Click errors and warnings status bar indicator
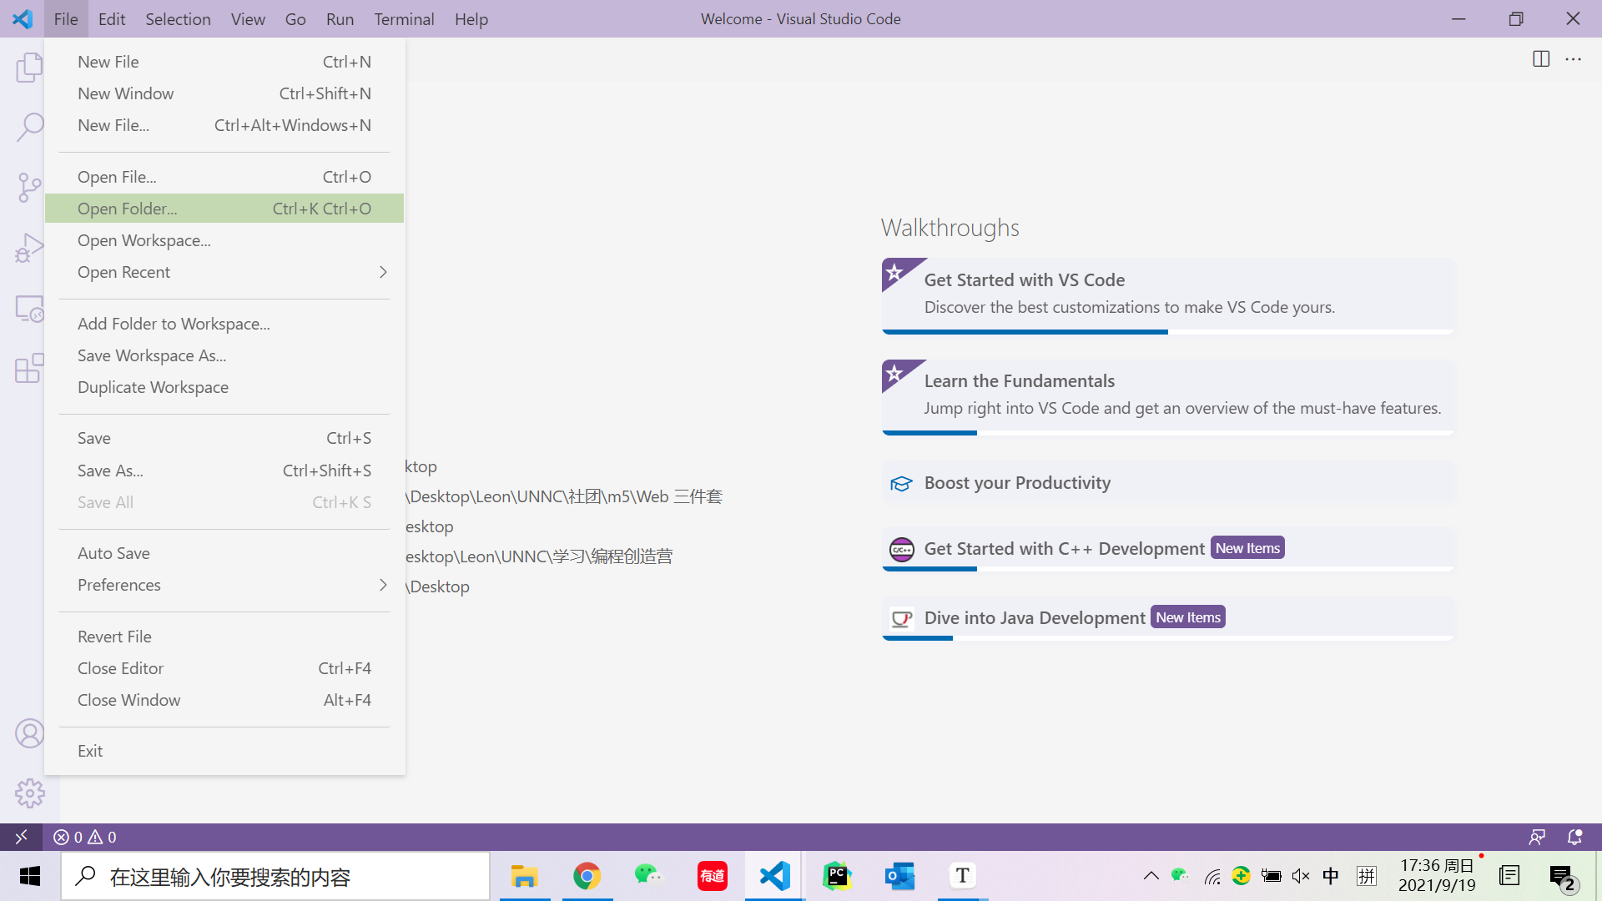This screenshot has height=901, width=1602. tap(85, 837)
